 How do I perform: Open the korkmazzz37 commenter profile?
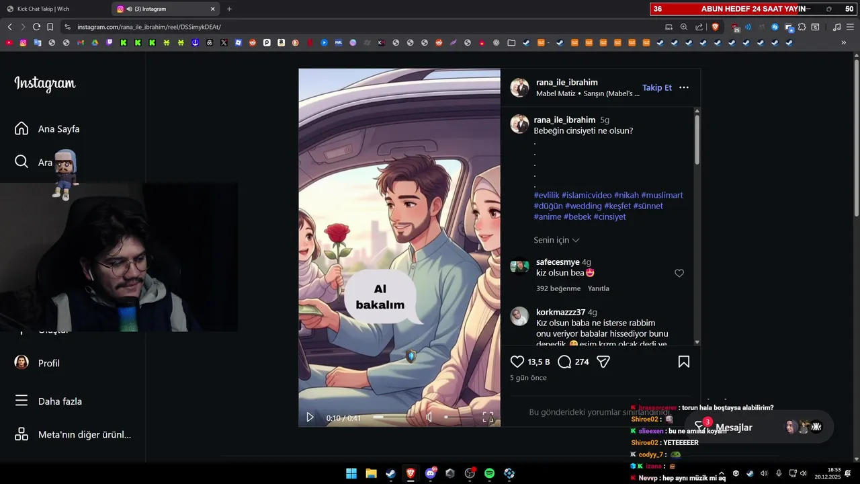(560, 312)
